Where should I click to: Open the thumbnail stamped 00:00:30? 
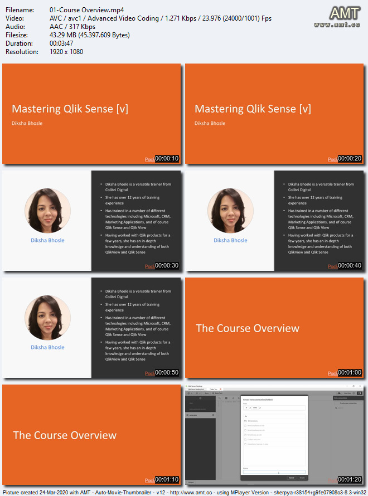pyautogui.click(x=91, y=221)
